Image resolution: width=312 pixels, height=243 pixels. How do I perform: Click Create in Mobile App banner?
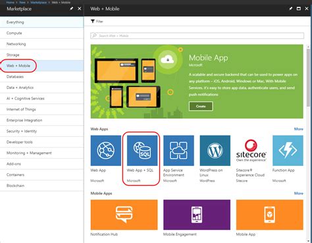(x=201, y=106)
